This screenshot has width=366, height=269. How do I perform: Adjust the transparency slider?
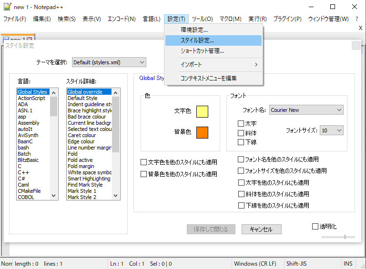pyautogui.click(x=345, y=237)
